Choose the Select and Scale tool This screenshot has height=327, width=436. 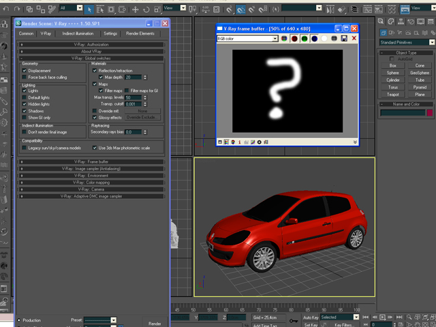click(x=157, y=10)
